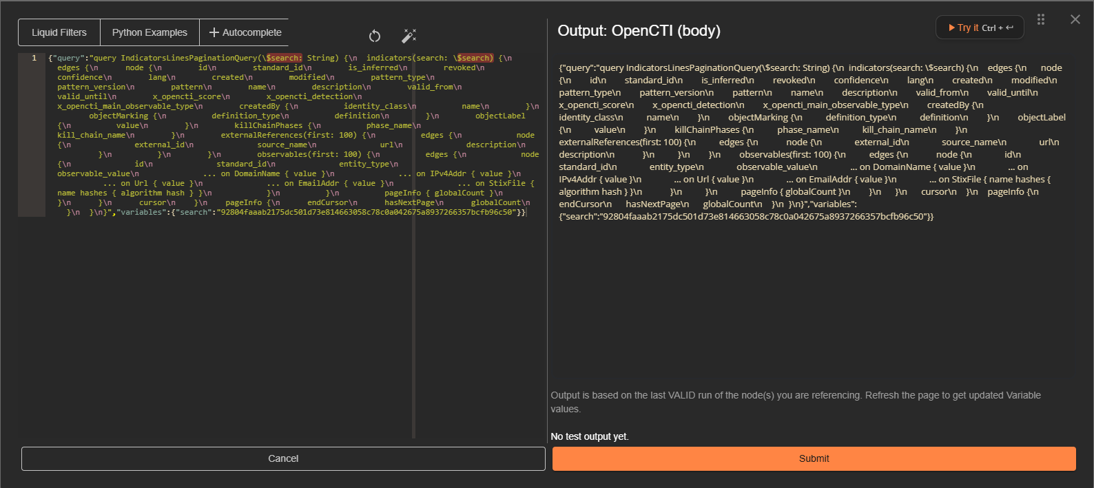Viewport: 1094px width, 488px height.
Task: Click the Cancel button
Action: coord(283,458)
